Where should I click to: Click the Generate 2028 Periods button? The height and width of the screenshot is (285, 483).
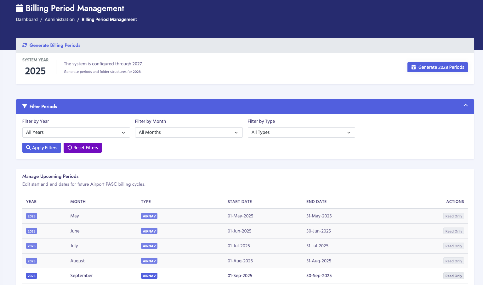pyautogui.click(x=437, y=67)
